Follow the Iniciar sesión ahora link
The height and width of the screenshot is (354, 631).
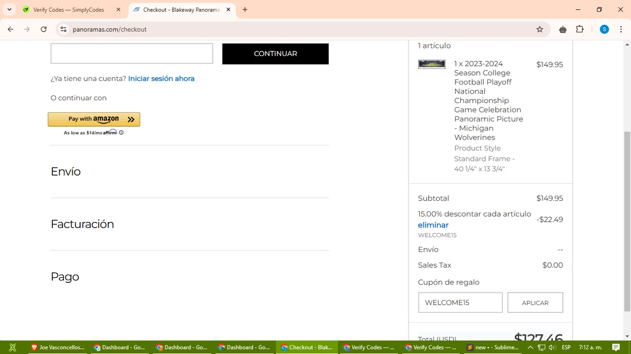point(161,79)
